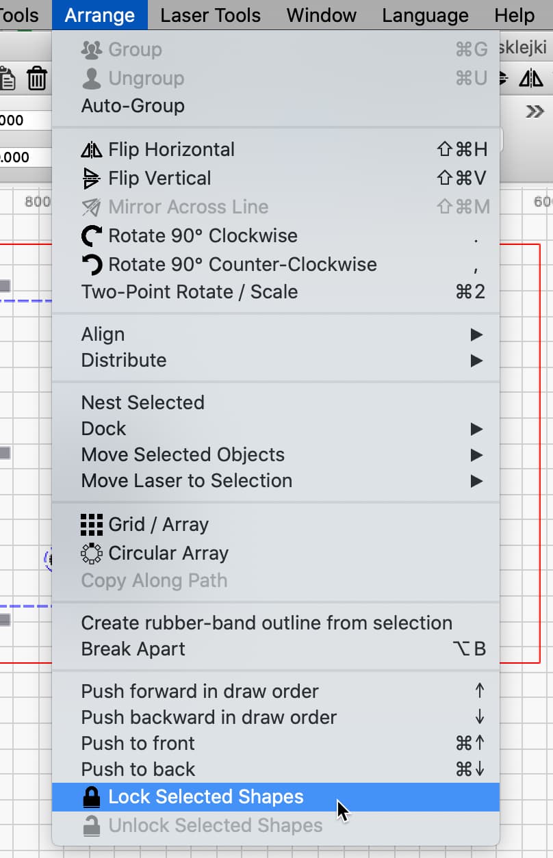Open the Distribute submenu
Image resolution: width=553 pixels, height=858 pixels.
coord(122,360)
